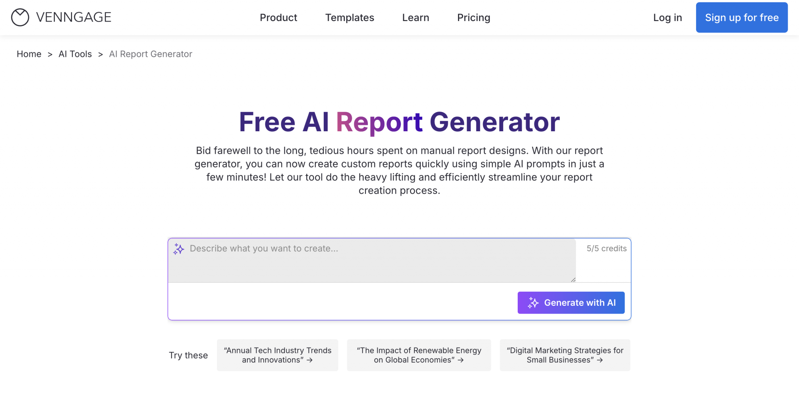The image size is (799, 393).
Task: Click the arrow on the Annual Tech Industry chip
Action: [310, 361]
